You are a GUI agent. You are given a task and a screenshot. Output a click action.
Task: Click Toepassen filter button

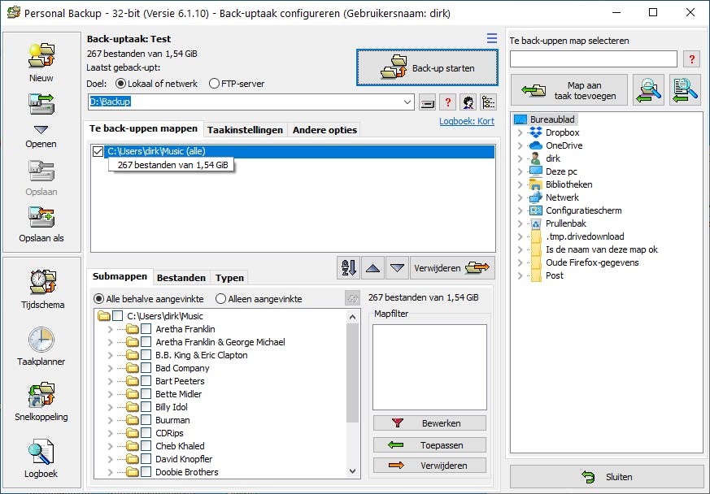coord(429,445)
